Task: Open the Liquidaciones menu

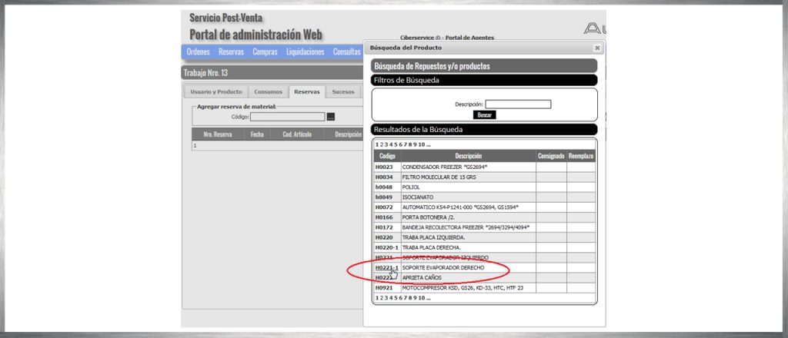Action: click(305, 52)
